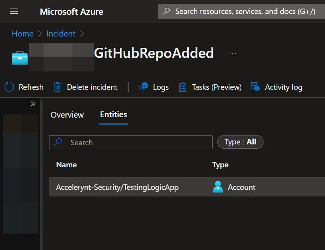Click the Activity log comment icon
The image size is (325, 250).
click(x=255, y=87)
